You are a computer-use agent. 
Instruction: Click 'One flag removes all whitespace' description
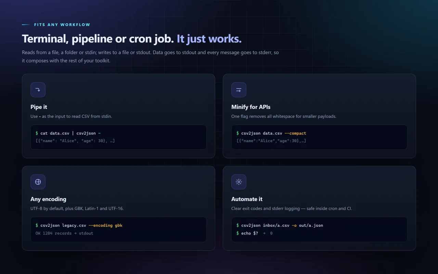tap(284, 116)
